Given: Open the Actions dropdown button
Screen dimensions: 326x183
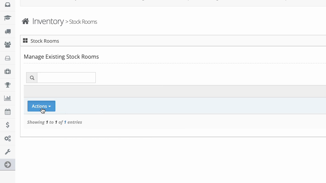Looking at the screenshot, I should pos(41,106).
